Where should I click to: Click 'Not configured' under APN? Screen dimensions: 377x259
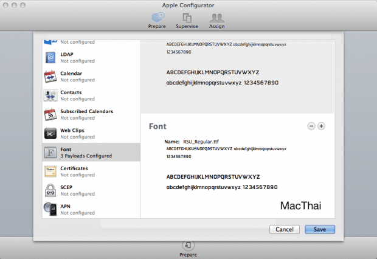(x=77, y=213)
